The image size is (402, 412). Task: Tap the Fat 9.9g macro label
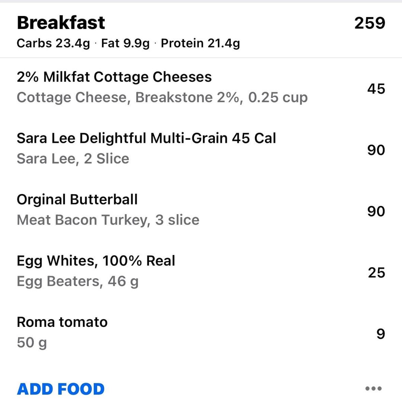tap(125, 44)
